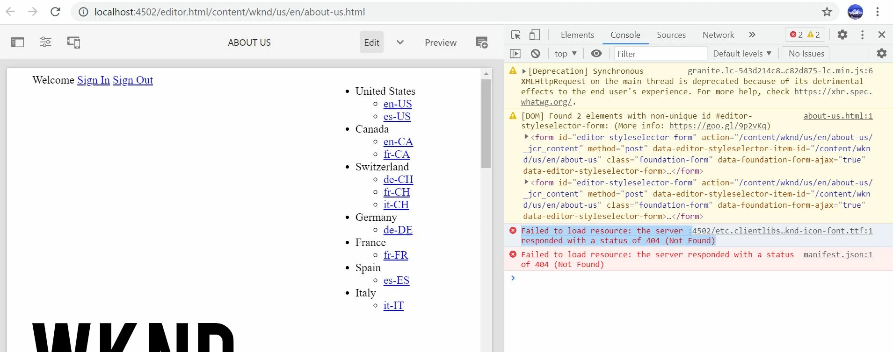The height and width of the screenshot is (352, 893).
Task: Open the Default levels dropdown
Action: tap(742, 54)
